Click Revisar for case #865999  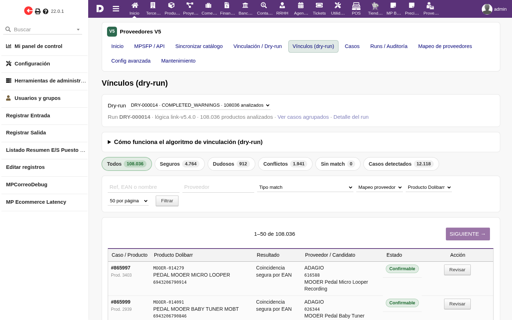click(x=457, y=304)
